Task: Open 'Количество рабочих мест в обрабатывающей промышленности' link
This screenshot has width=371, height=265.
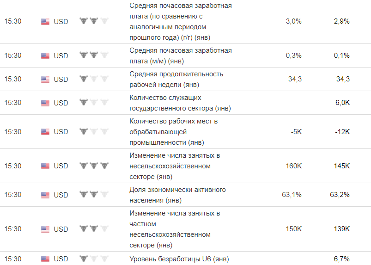Action: (173, 132)
